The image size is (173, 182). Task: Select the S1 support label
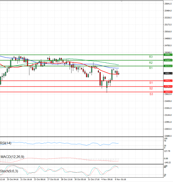tap(151, 83)
